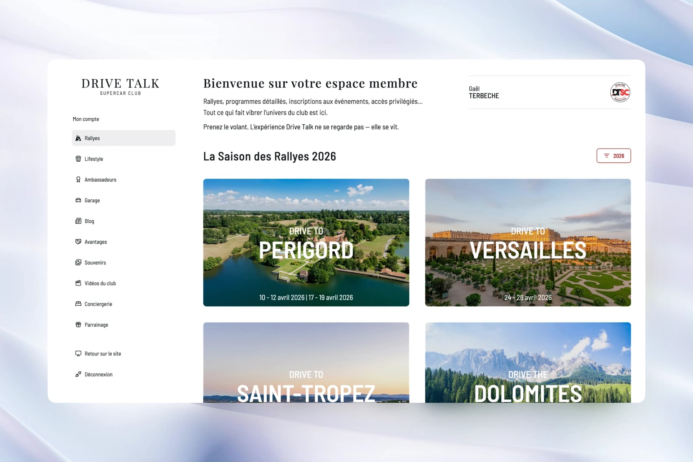Click the Vidéos du club clapperboard icon
693x462 pixels.
[x=78, y=283]
